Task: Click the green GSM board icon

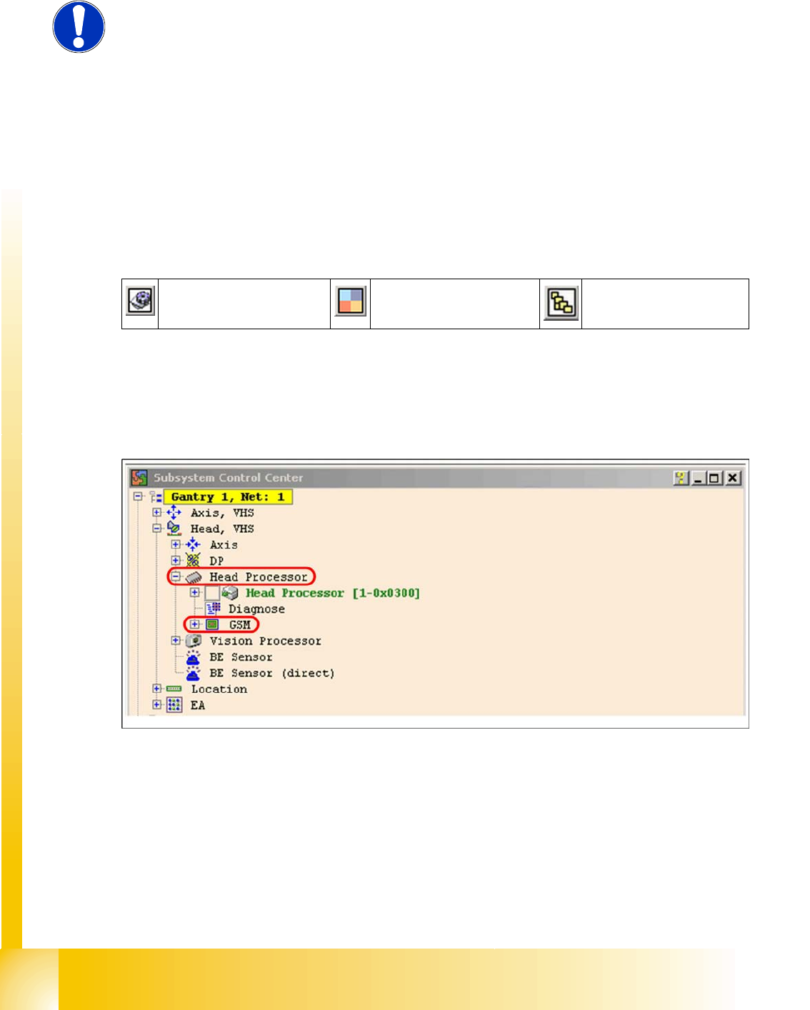Action: [212, 624]
